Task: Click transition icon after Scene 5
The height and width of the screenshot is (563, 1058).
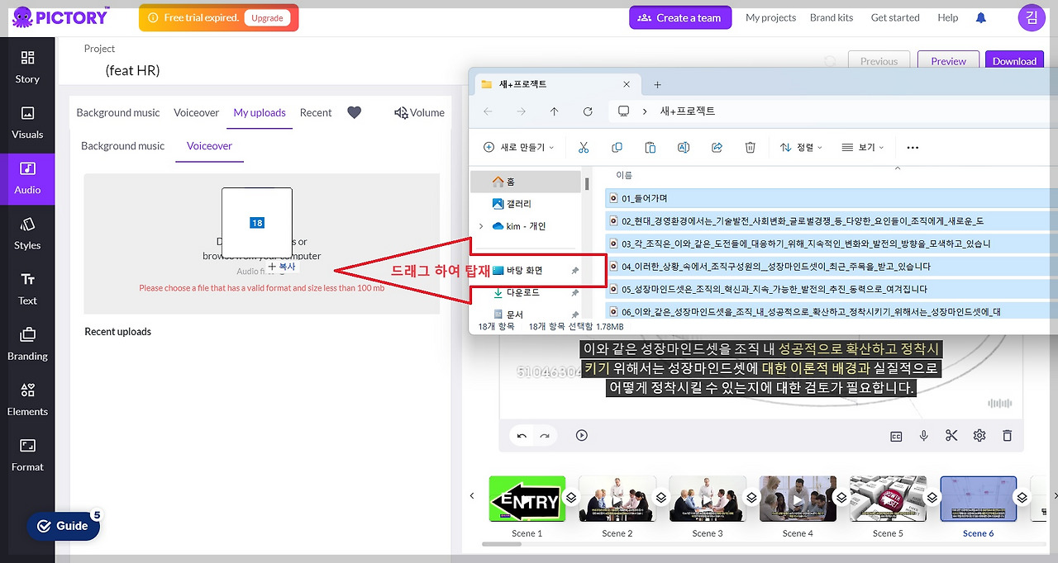Action: tap(932, 498)
